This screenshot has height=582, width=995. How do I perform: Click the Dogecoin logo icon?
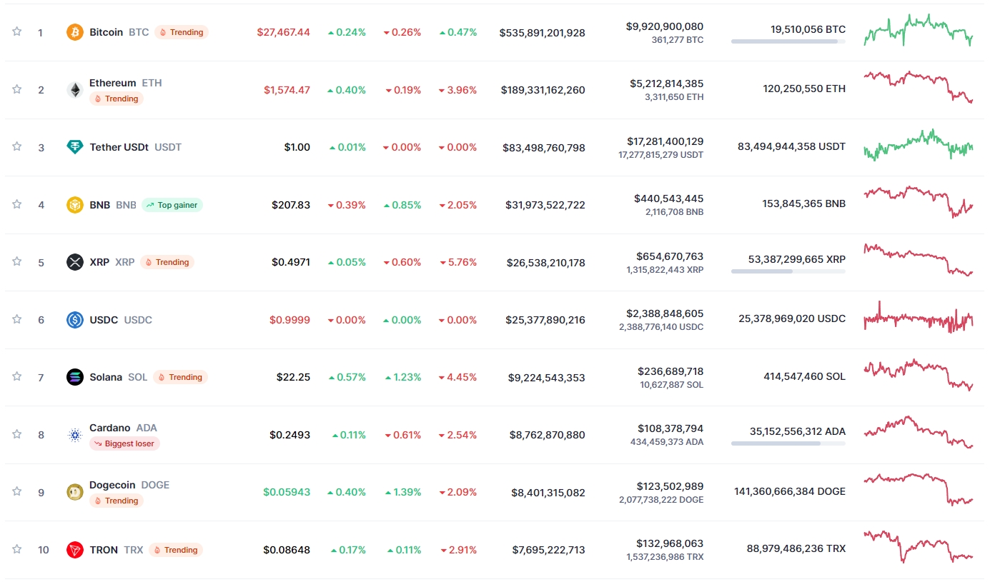tap(74, 492)
